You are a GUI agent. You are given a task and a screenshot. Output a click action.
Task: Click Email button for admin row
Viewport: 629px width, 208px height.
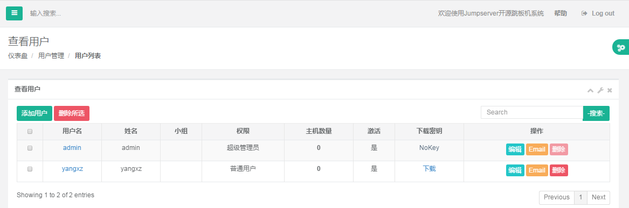point(537,149)
